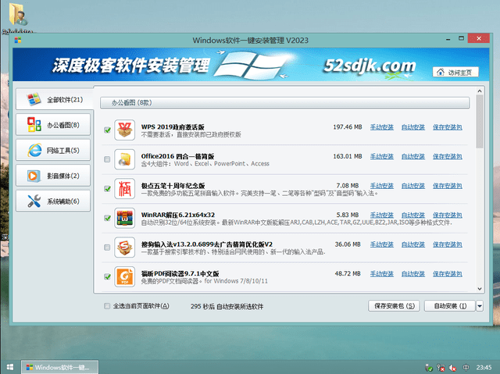500x374 pixels.
Task: Click 自动安装 link for 极点五笔
Action: [413, 186]
